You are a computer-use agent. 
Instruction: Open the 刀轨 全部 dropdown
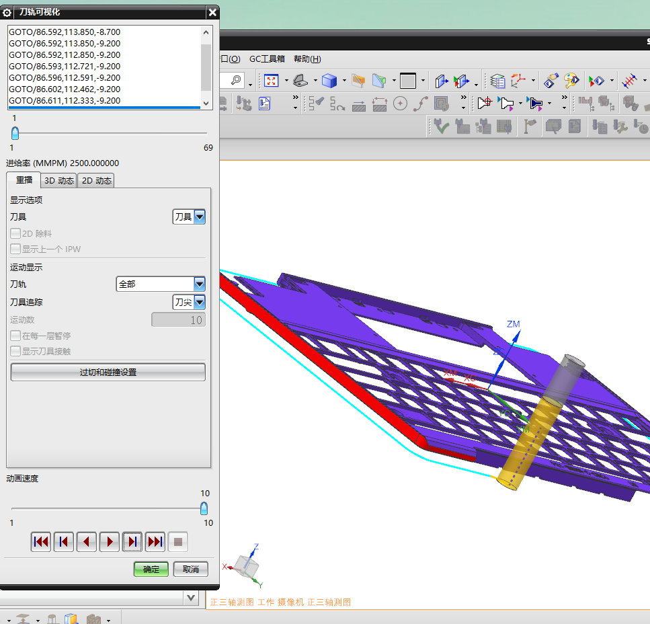point(161,284)
